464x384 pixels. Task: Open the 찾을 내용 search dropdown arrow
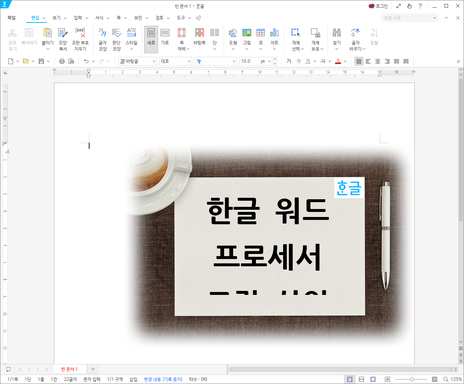coord(435,18)
